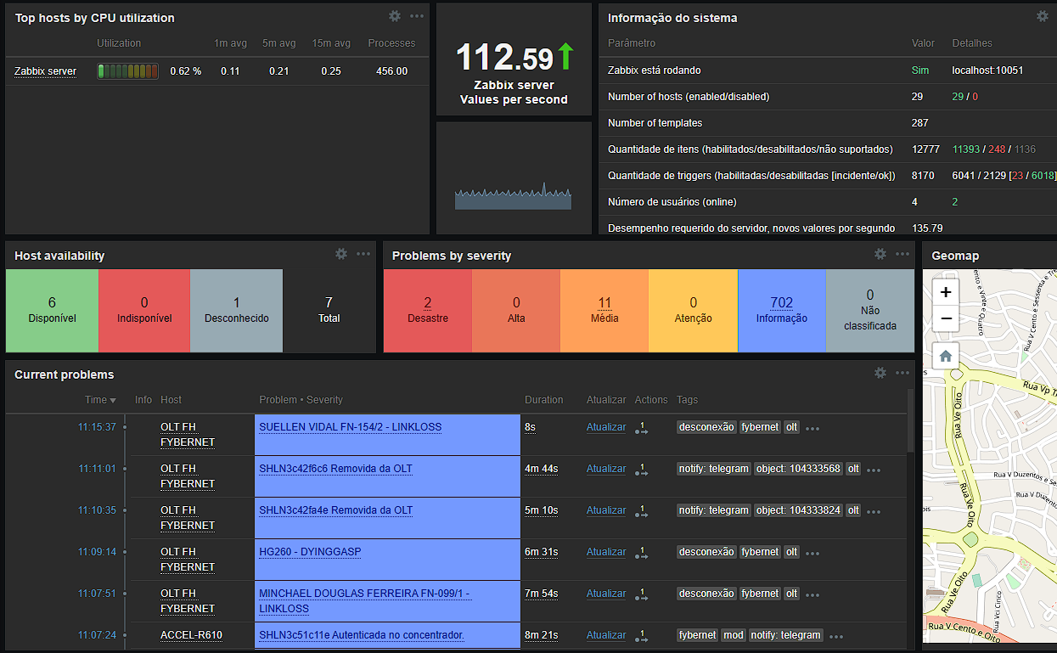Click Atualizar for SHLN3c51c11e problem
The height and width of the screenshot is (653, 1057).
click(606, 635)
